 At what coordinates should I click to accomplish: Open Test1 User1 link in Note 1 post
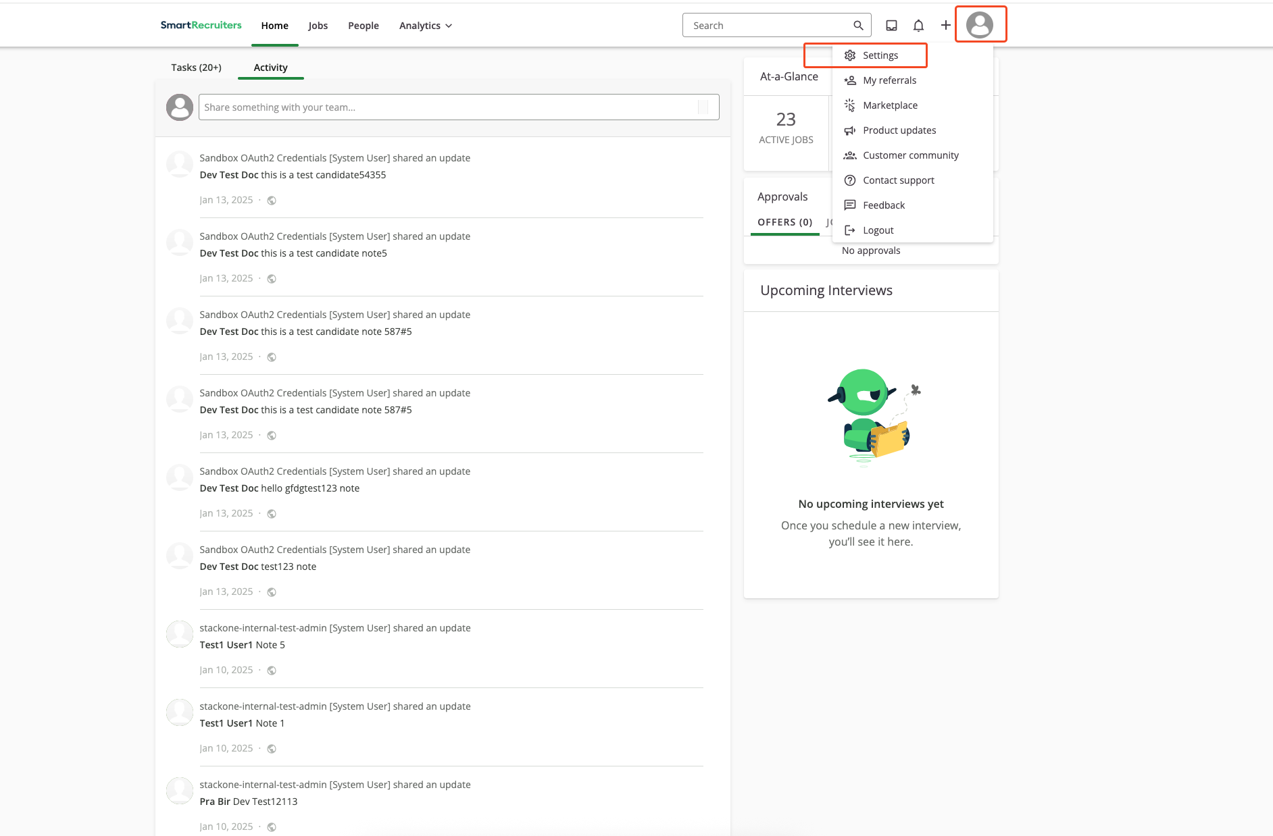click(226, 723)
